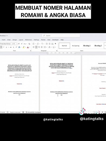Launch the Paragraph settings dialog
Screen dimensions: 106x141
(57, 51)
